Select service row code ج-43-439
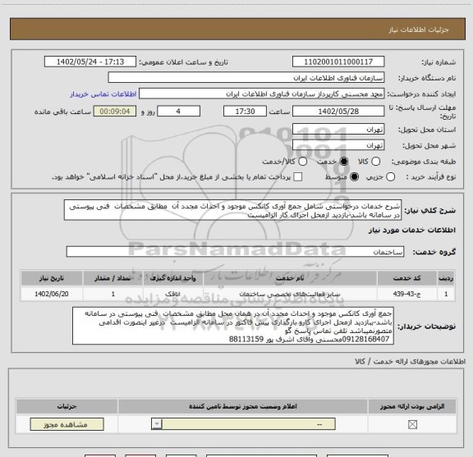 406,294
